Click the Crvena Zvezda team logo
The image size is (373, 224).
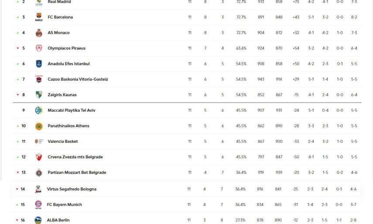pos(39,157)
